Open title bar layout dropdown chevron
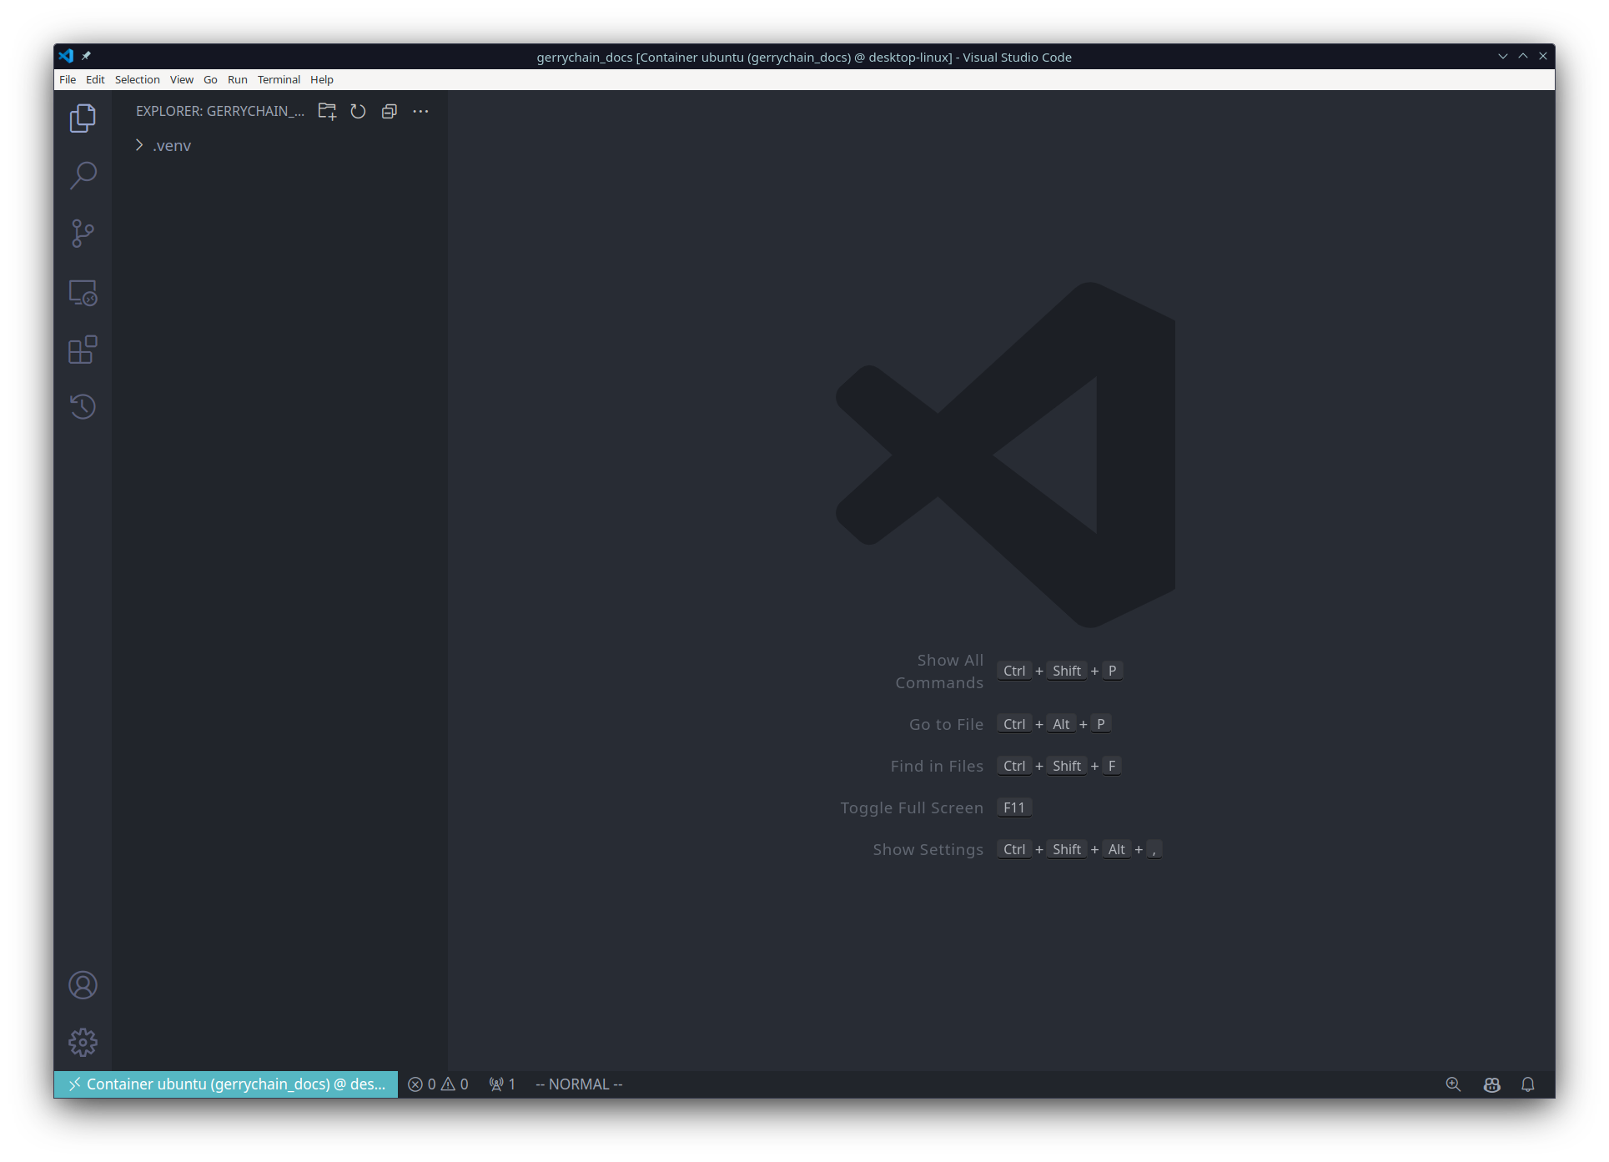Image resolution: width=1609 pixels, height=1162 pixels. (x=1503, y=56)
